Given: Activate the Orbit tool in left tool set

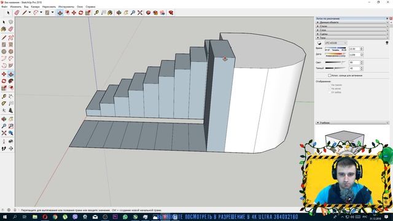Looking at the screenshot, I should click(4, 119).
